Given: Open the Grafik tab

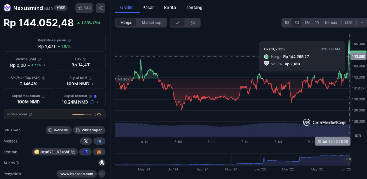Looking at the screenshot, I should pos(127,8).
